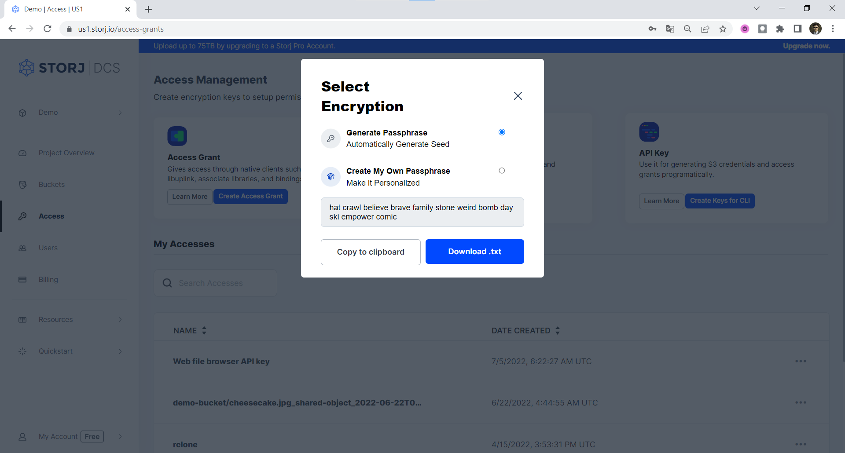This screenshot has width=845, height=453.
Task: Bookmark this page with the star icon
Action: [723, 29]
